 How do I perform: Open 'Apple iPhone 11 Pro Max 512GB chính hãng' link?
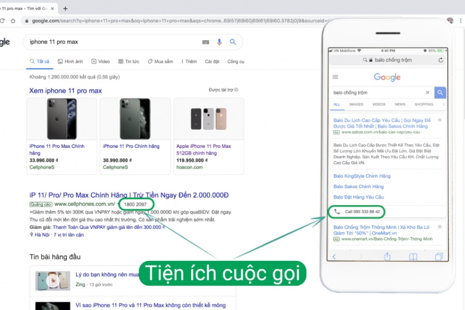204,149
